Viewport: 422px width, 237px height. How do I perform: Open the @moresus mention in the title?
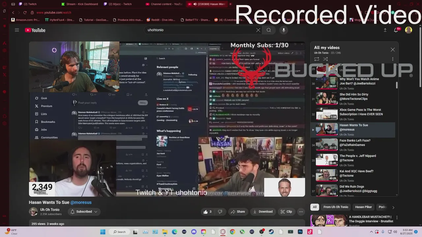[81, 202]
